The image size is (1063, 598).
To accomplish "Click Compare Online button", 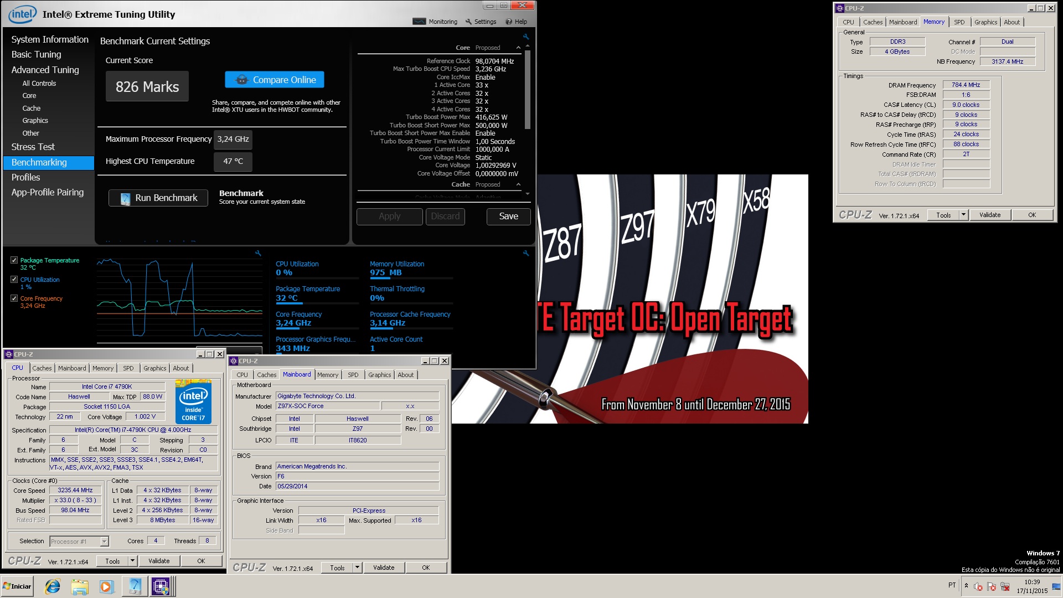I will click(x=275, y=80).
